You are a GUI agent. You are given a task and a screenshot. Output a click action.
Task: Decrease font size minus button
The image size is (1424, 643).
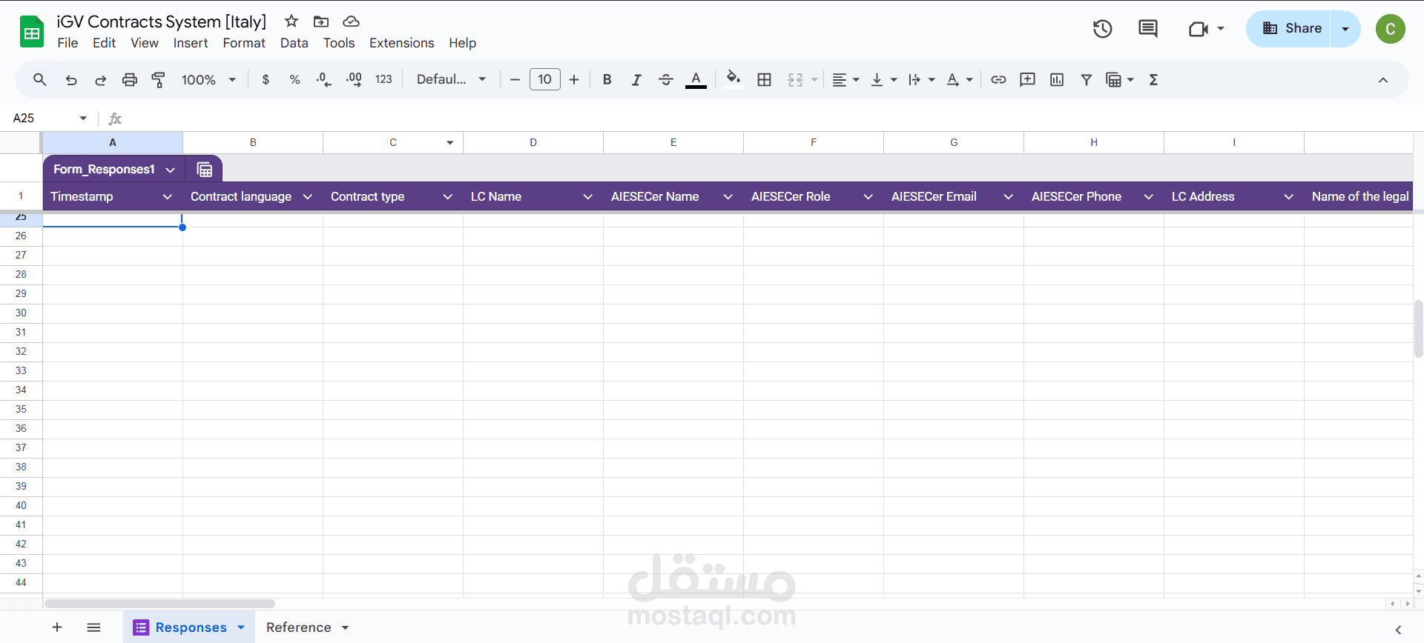(x=515, y=80)
